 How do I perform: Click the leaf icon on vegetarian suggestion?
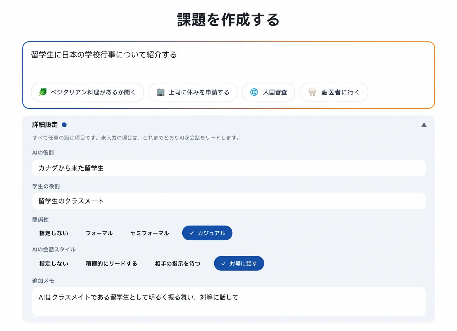point(43,92)
